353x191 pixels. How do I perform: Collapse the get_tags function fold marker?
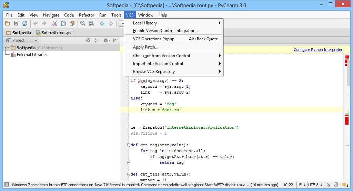(x=129, y=174)
